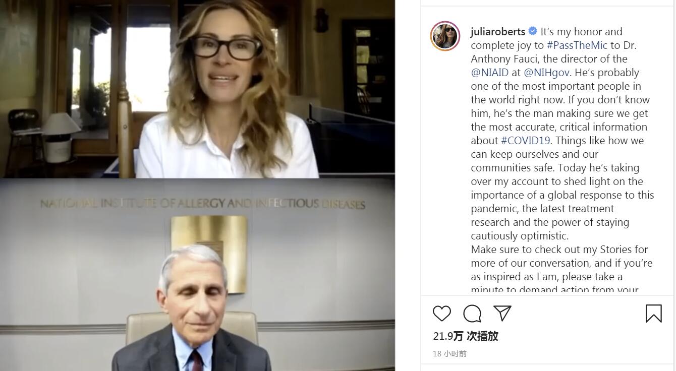Screen dimensions: 676x371
Task: Click the upper video frame of the woman speaking
Action: point(197,89)
